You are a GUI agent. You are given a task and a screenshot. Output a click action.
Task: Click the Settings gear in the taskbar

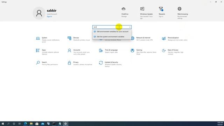pos(65,124)
